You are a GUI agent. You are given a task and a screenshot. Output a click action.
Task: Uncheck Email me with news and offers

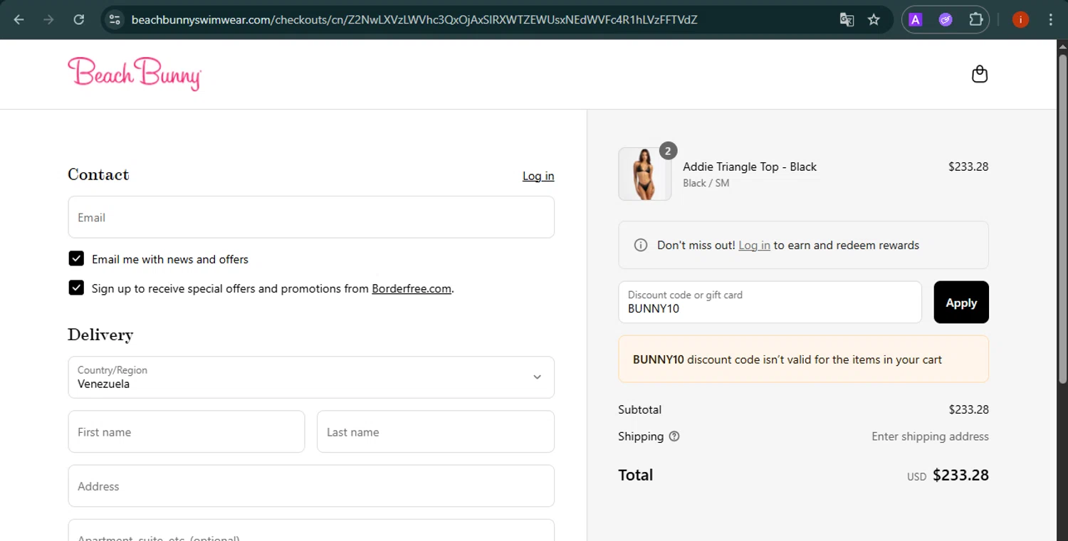[x=76, y=258]
